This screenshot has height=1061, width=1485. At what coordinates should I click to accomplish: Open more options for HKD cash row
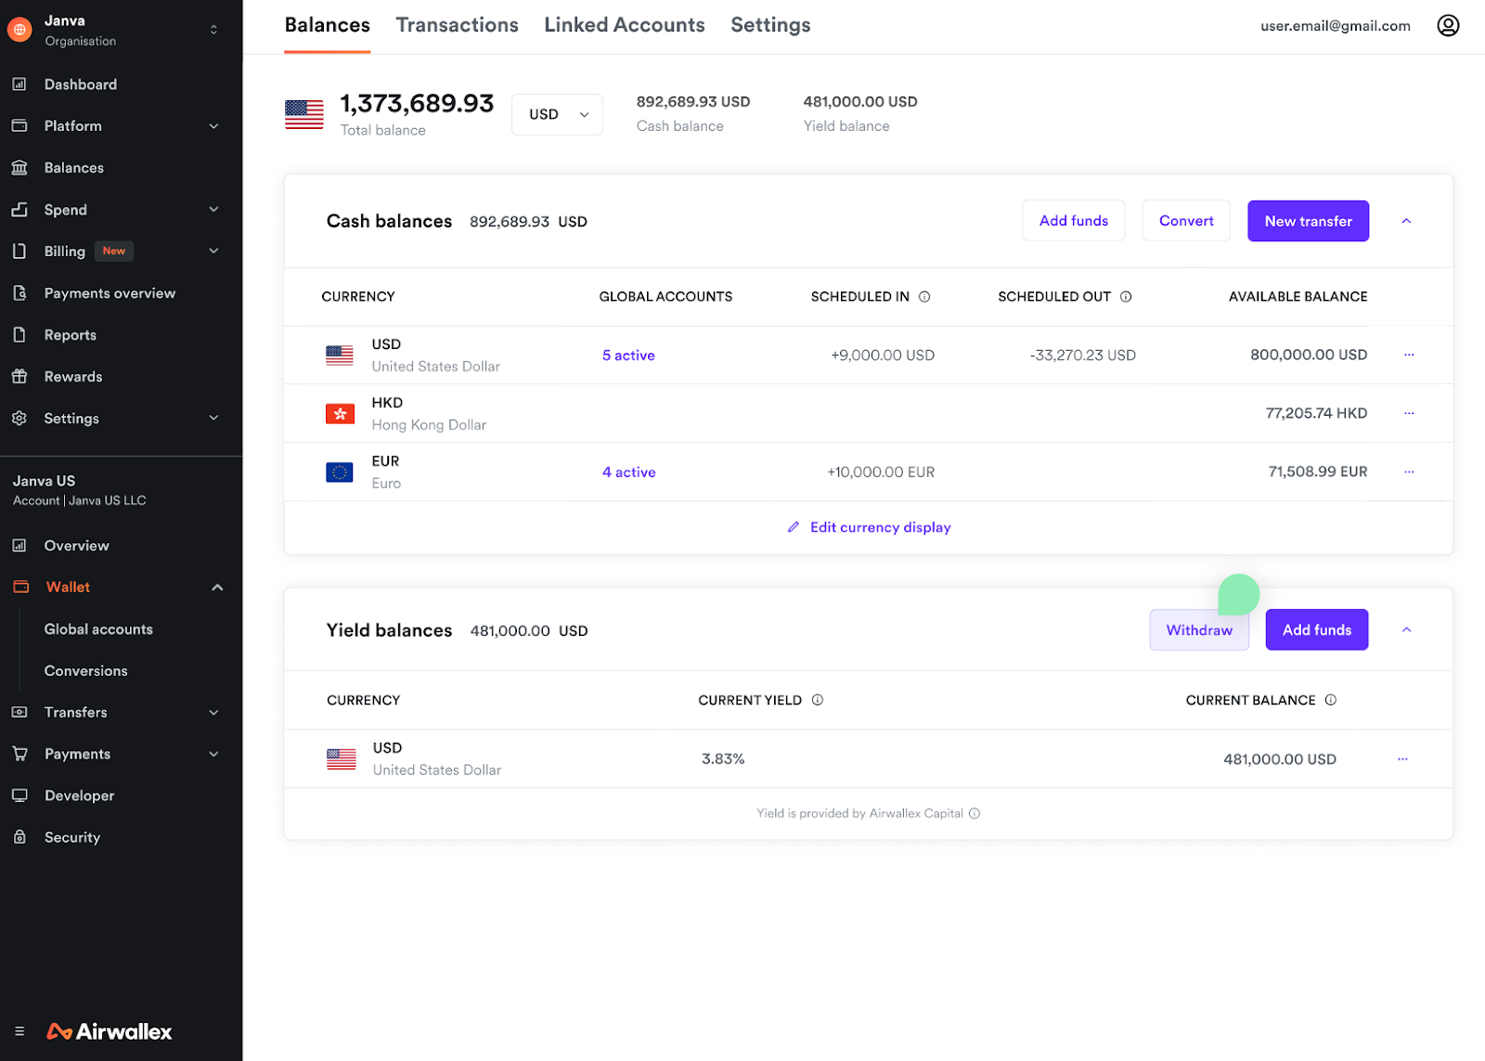tap(1409, 413)
